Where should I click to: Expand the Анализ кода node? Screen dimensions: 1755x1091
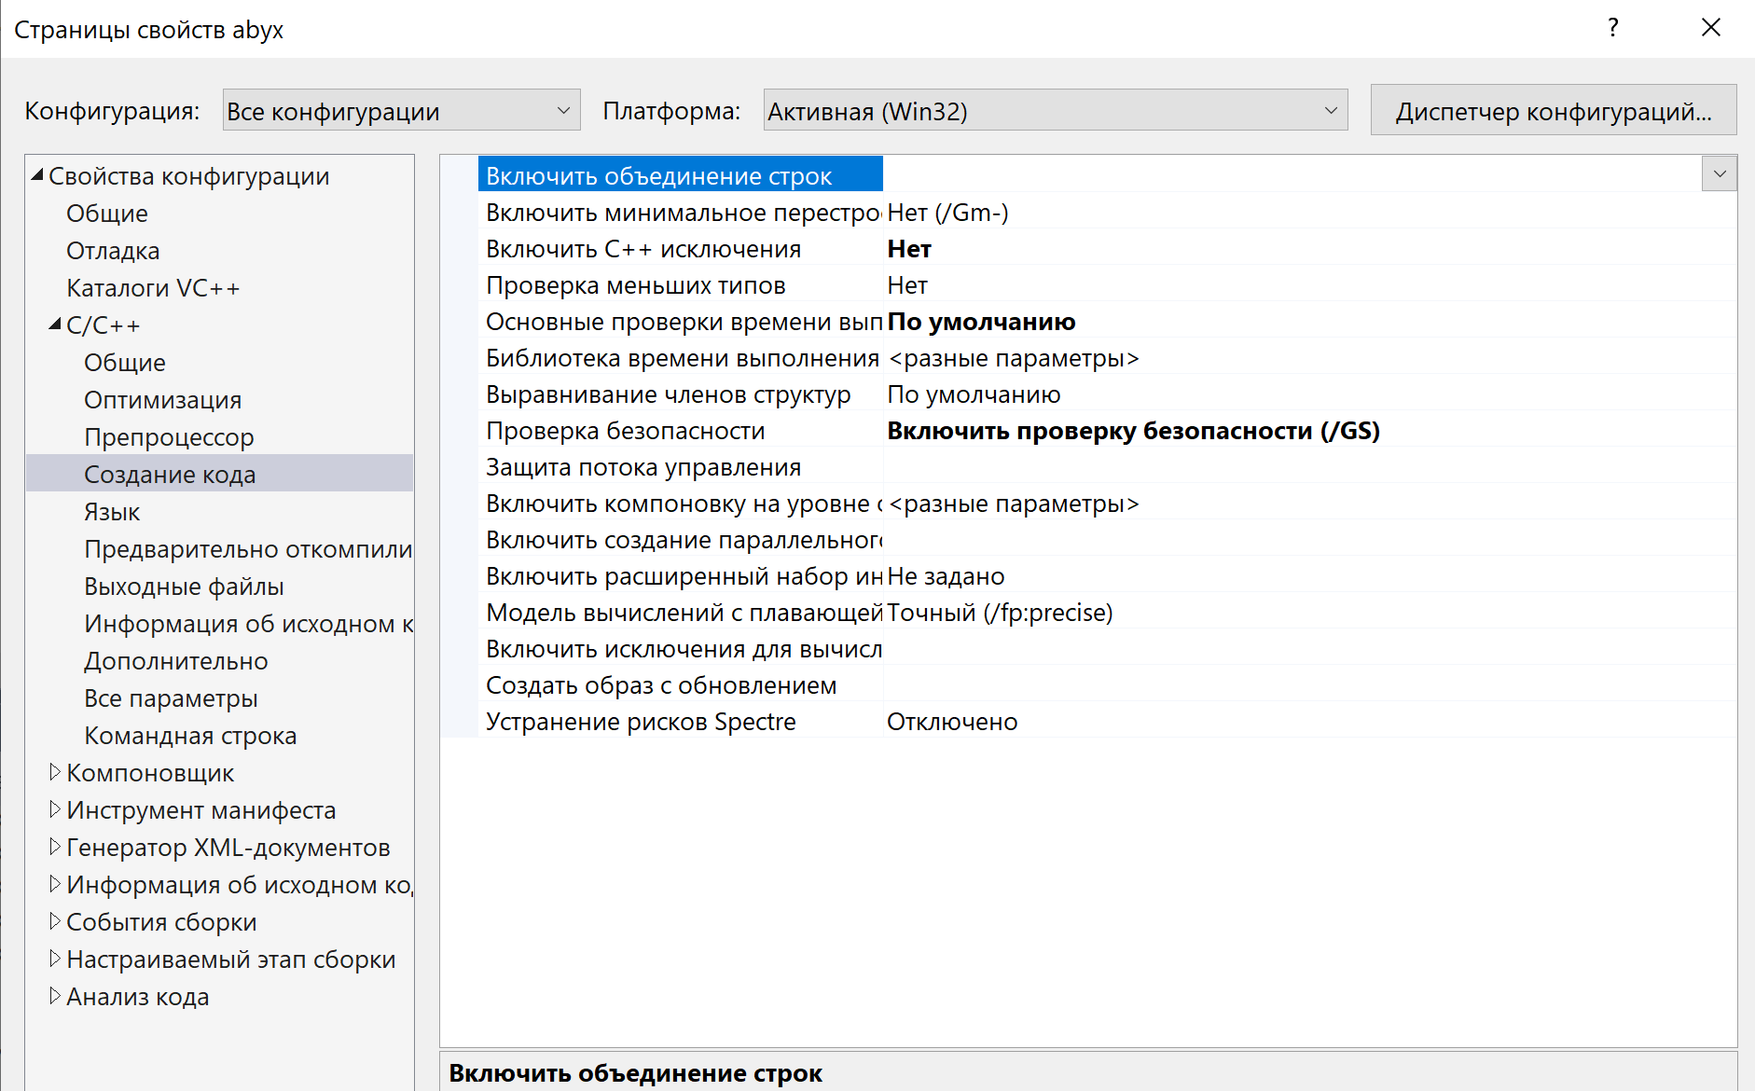55,996
